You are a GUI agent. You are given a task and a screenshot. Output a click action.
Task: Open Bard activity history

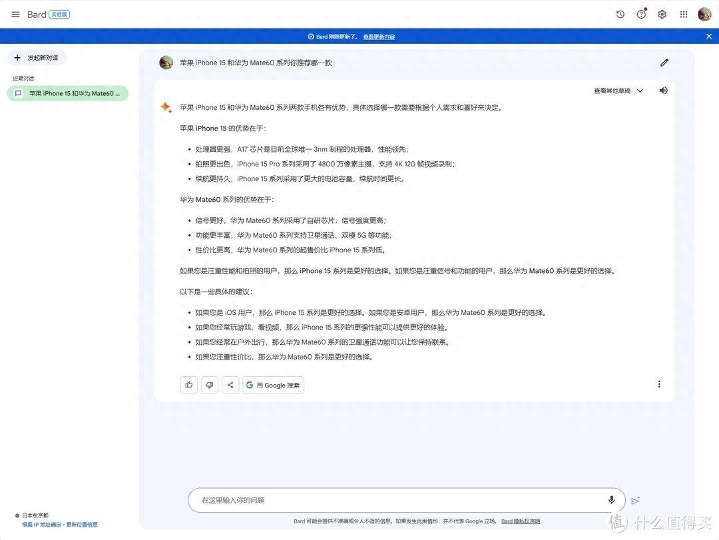click(620, 14)
